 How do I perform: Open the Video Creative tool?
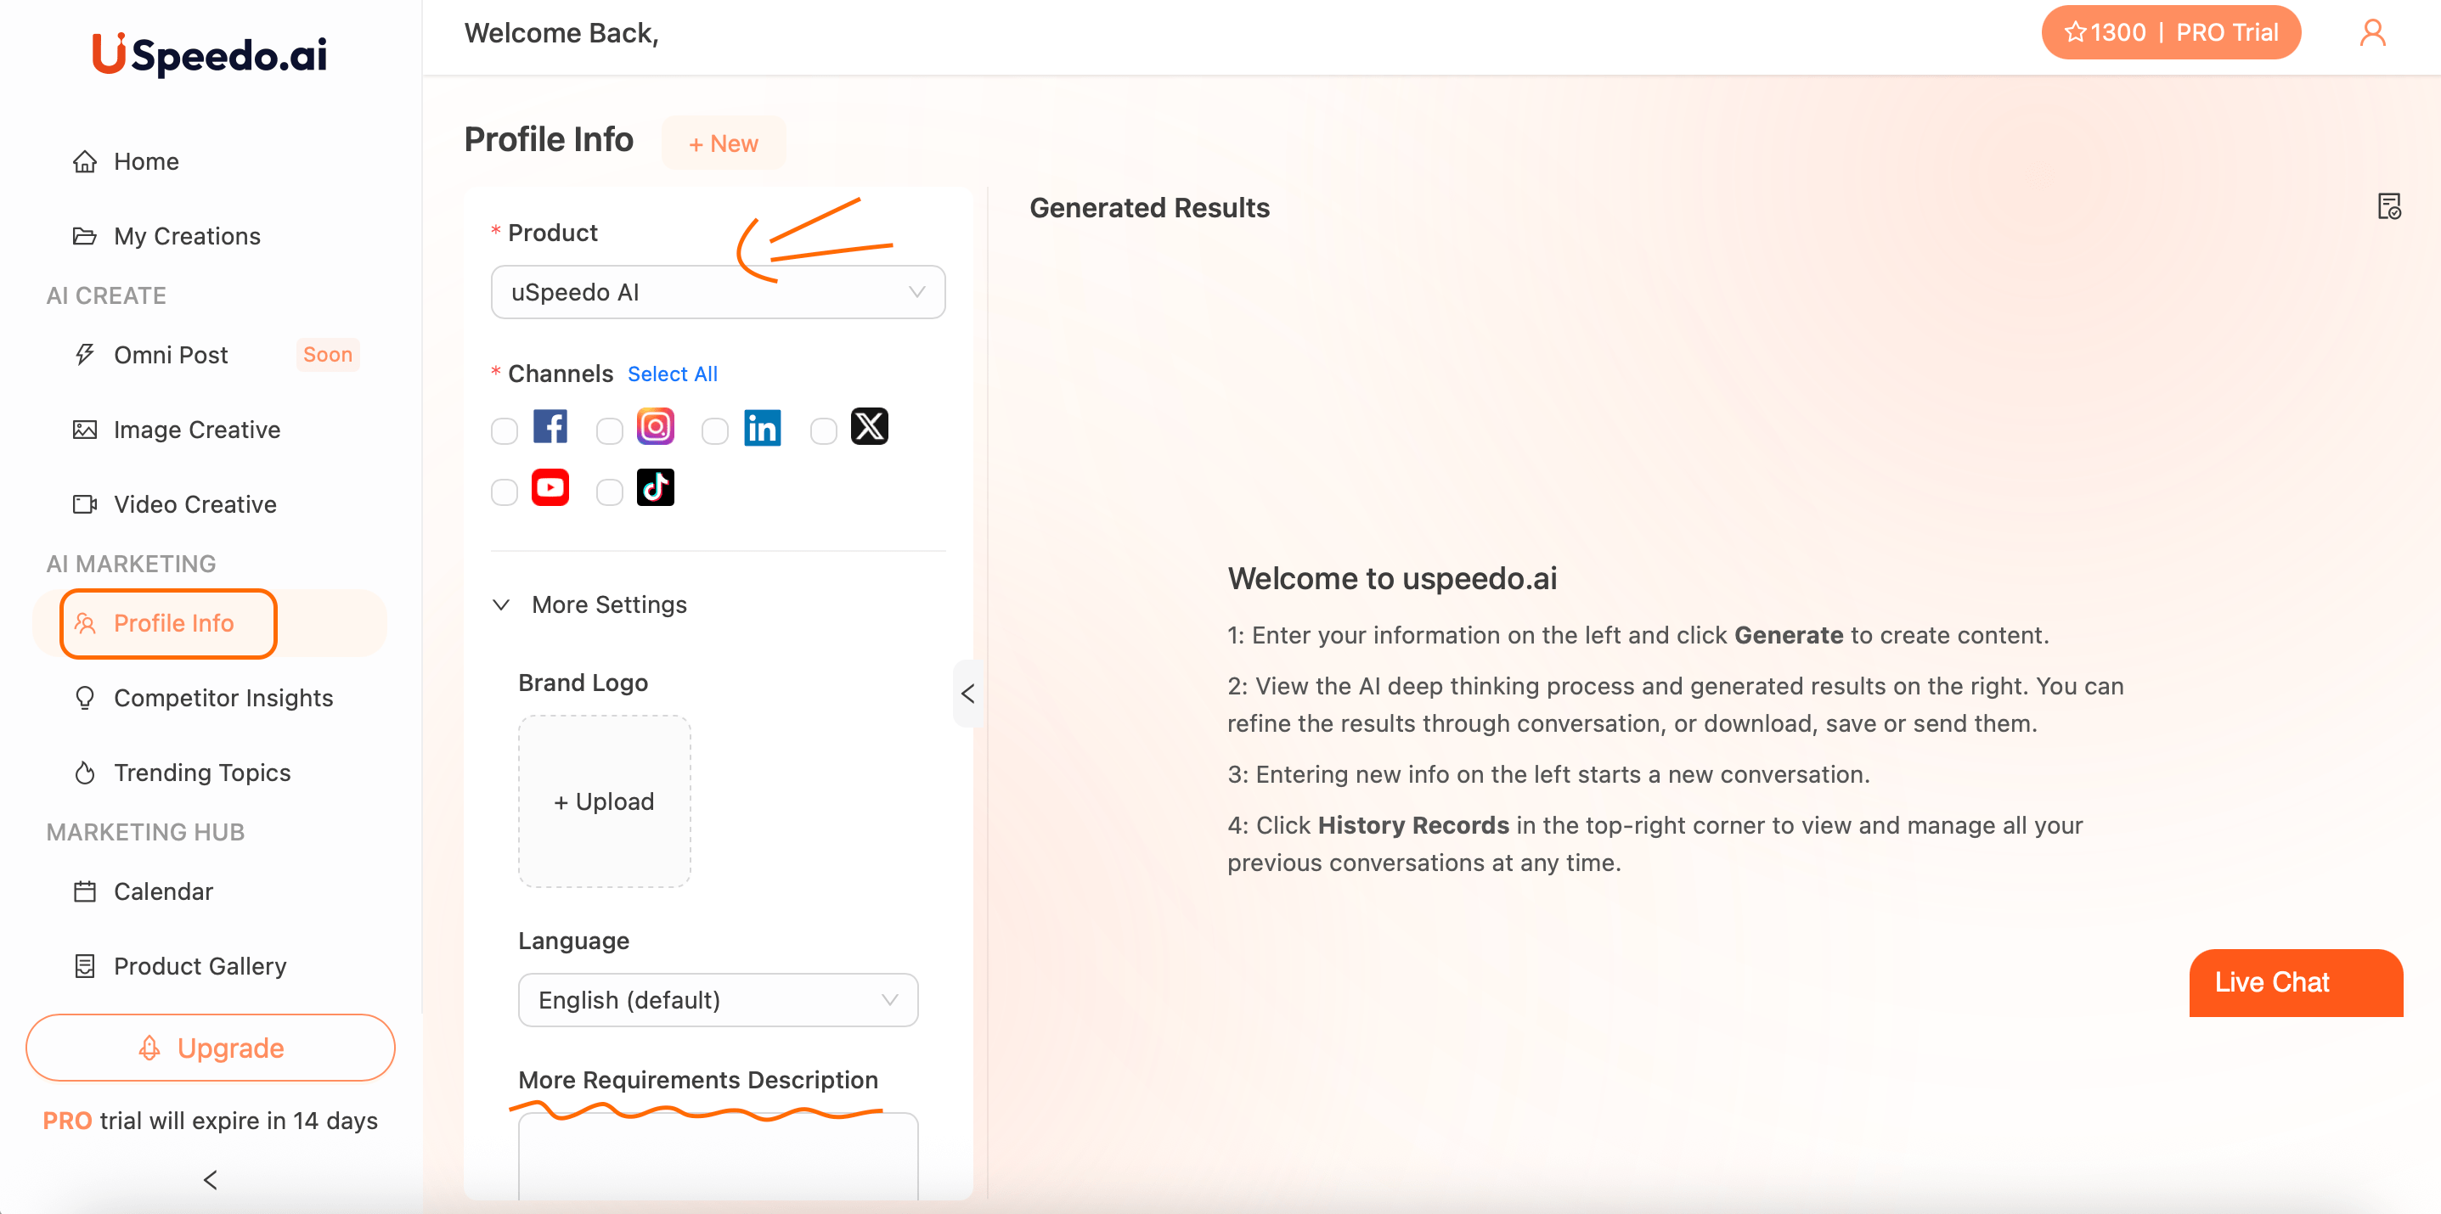tap(194, 503)
